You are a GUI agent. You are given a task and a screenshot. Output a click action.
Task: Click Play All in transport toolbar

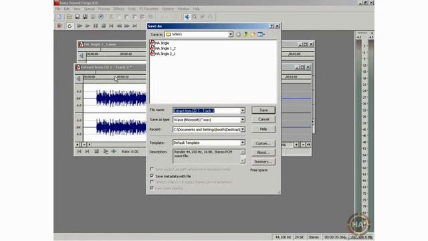[80, 26]
